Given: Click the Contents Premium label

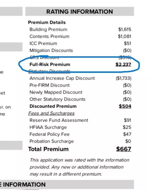Looking at the screenshot, I should (49, 36).
